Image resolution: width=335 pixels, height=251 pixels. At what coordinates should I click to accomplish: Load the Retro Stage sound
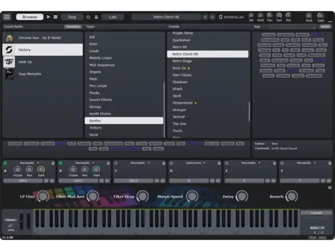point(208,61)
